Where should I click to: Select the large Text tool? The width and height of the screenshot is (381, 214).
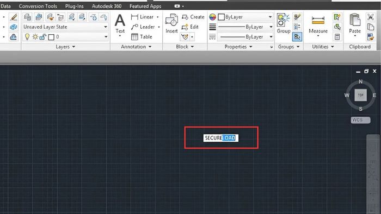pyautogui.click(x=120, y=23)
